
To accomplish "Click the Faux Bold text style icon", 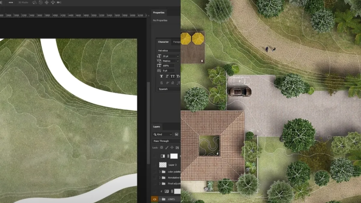I will coord(162,76).
